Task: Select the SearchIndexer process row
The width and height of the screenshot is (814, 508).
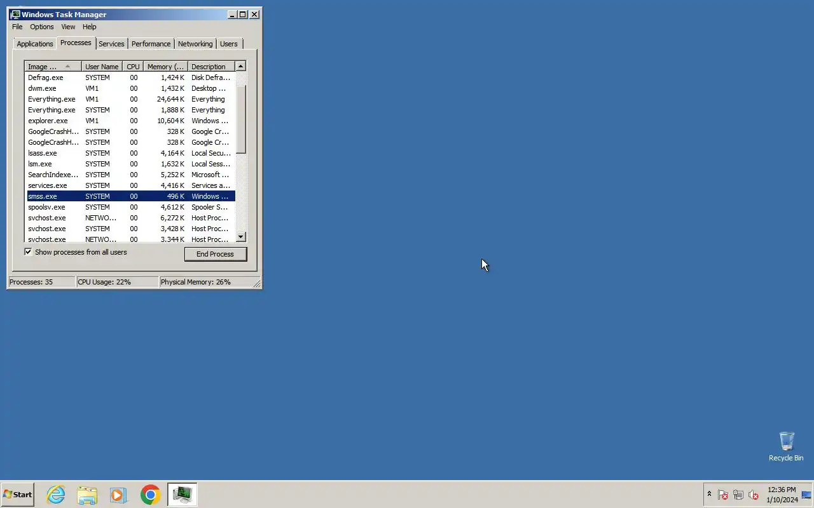Action: pyautogui.click(x=130, y=175)
